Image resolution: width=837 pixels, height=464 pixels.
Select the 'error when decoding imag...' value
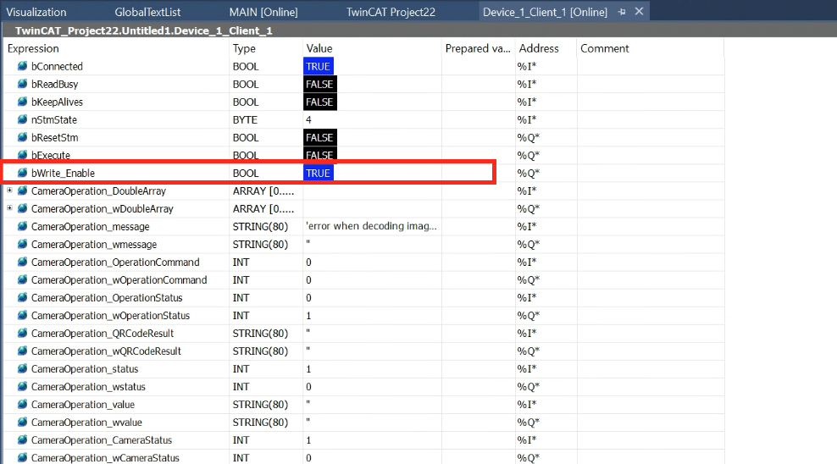tap(371, 226)
